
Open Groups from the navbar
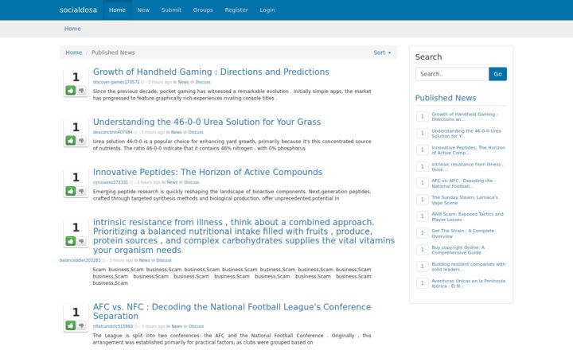coord(203,10)
